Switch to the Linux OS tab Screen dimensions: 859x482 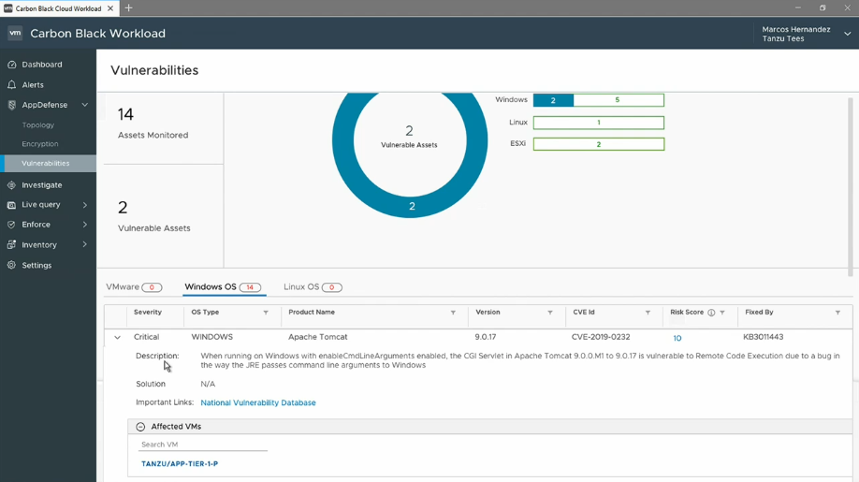313,287
